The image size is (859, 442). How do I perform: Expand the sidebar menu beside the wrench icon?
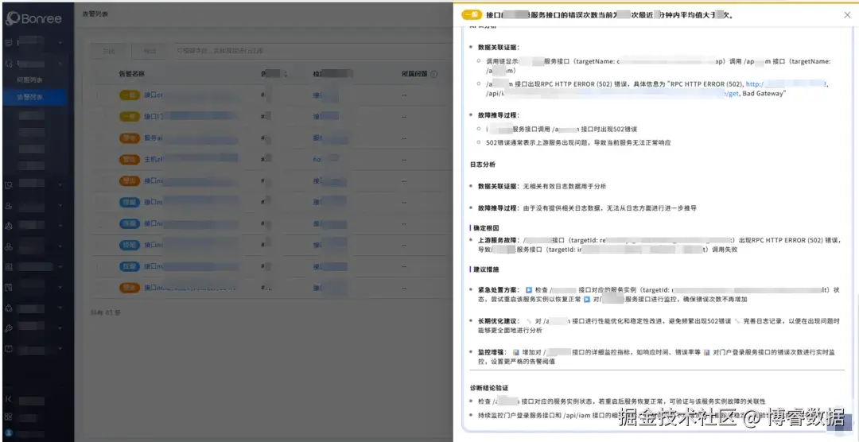[x=60, y=328]
